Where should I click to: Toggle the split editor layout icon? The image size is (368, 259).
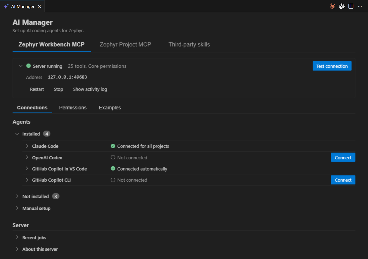pyautogui.click(x=351, y=6)
